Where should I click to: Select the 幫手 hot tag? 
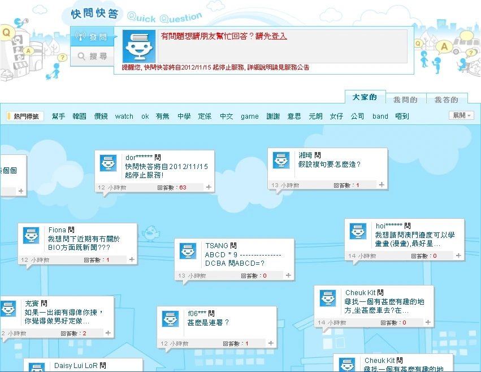(x=58, y=116)
